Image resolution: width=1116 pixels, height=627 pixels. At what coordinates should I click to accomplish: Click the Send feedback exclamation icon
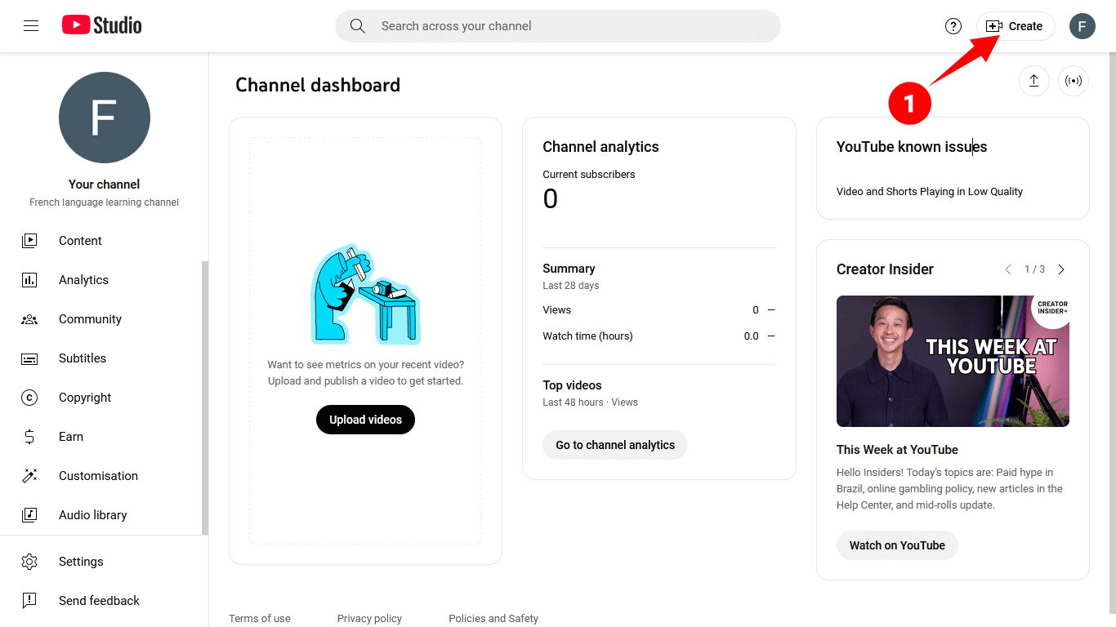click(x=29, y=601)
